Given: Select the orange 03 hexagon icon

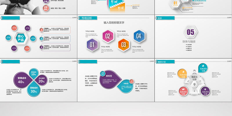Looking at the screenshot, I should coord(124,45).
